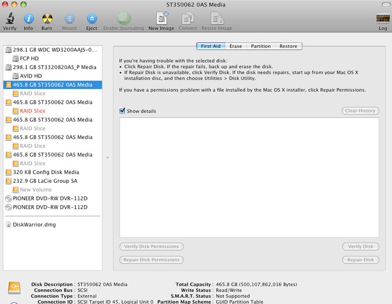Screen dimensions: 392x304
Task: Open the Restore tab
Action: click(x=289, y=46)
